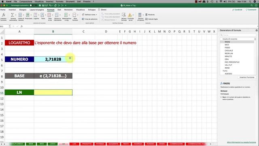This screenshot has height=146, width=259.
Task: Click the Condividi button
Action: pos(237,10)
